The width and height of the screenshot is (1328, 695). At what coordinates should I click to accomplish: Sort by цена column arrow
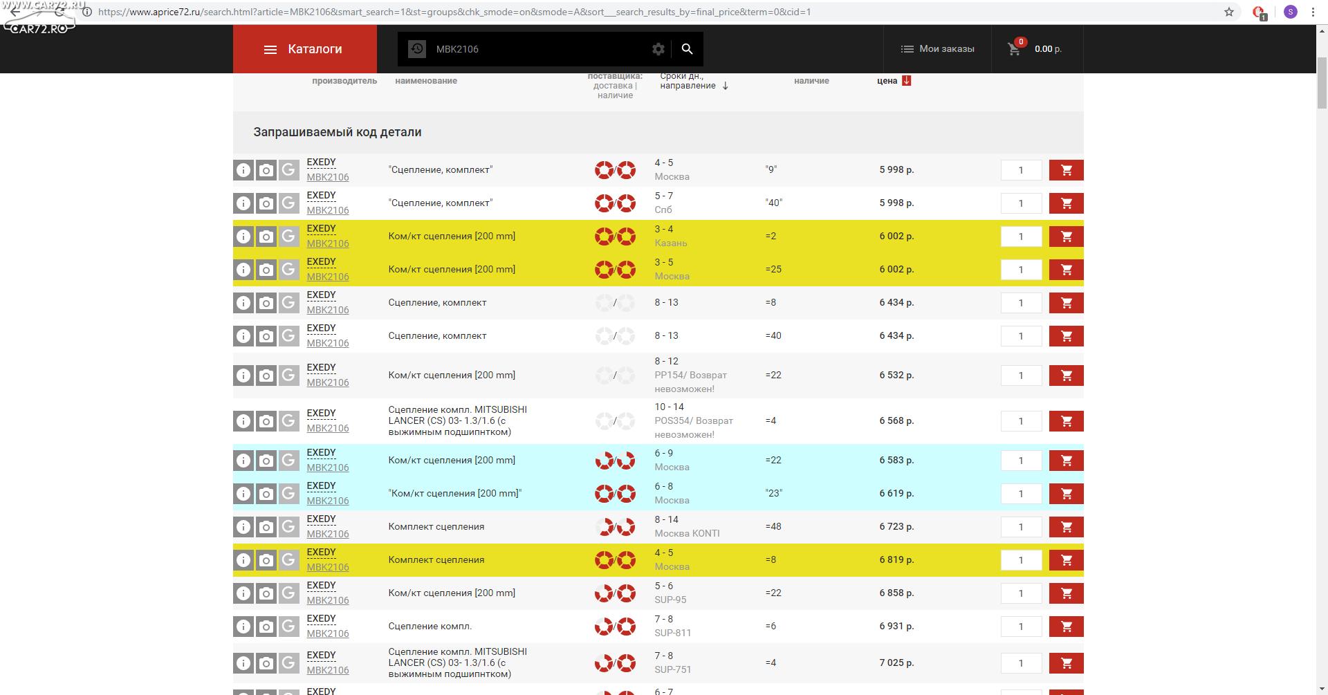(907, 81)
